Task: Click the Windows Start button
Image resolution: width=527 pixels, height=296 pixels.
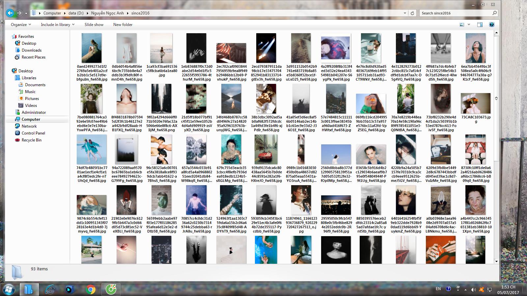Action: coord(9,289)
